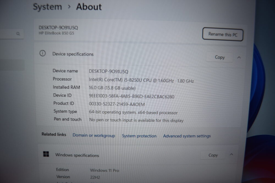275x183 pixels.
Task: Select the system type value 64-bit operating system
Action: click(133, 112)
